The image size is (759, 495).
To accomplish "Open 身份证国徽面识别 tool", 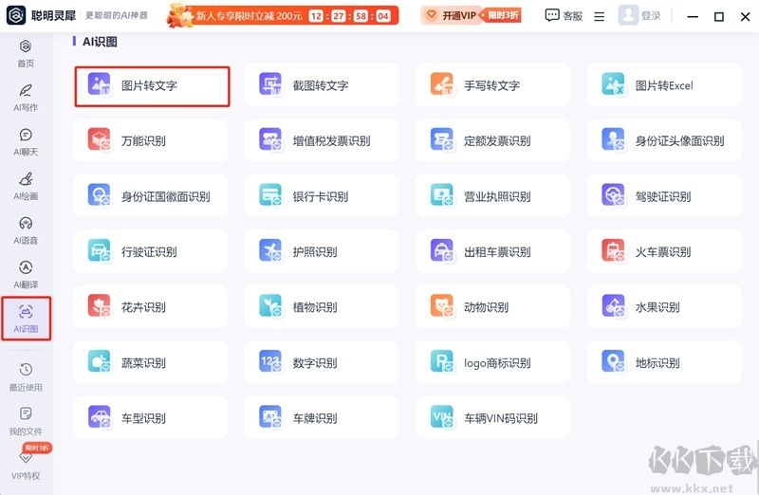I will (x=150, y=196).
